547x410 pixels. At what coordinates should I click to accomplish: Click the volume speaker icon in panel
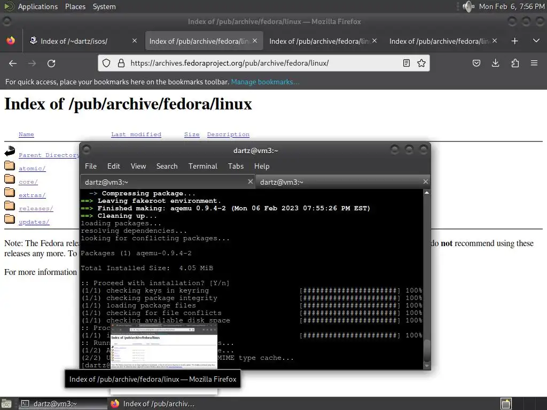point(468,6)
